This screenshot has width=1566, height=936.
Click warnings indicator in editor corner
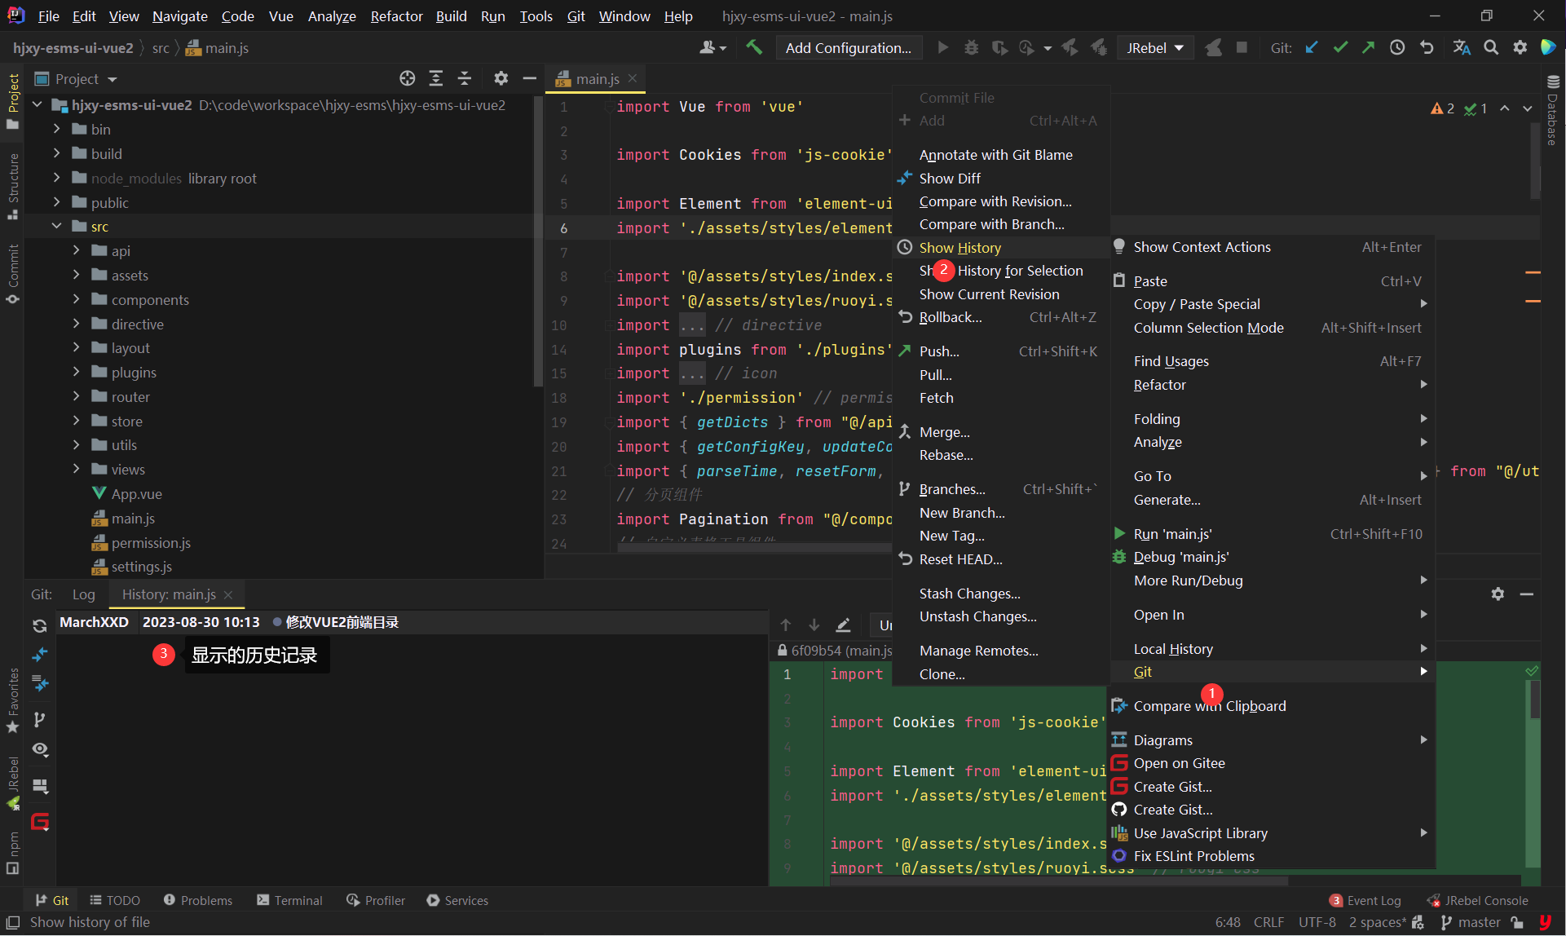point(1442,108)
